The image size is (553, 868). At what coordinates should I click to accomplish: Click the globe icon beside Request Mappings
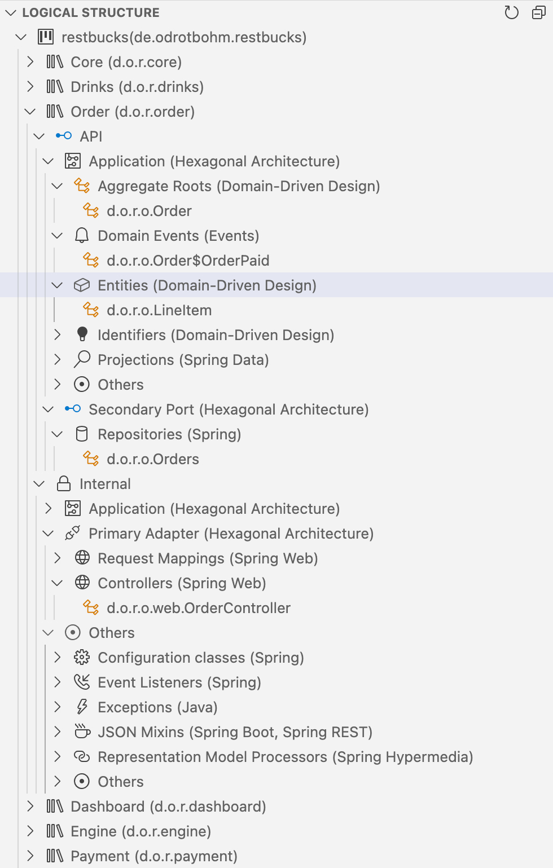tap(82, 558)
